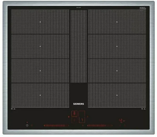
Task: Tap the red indicator light above power symbol
Action: [x=27, y=122]
